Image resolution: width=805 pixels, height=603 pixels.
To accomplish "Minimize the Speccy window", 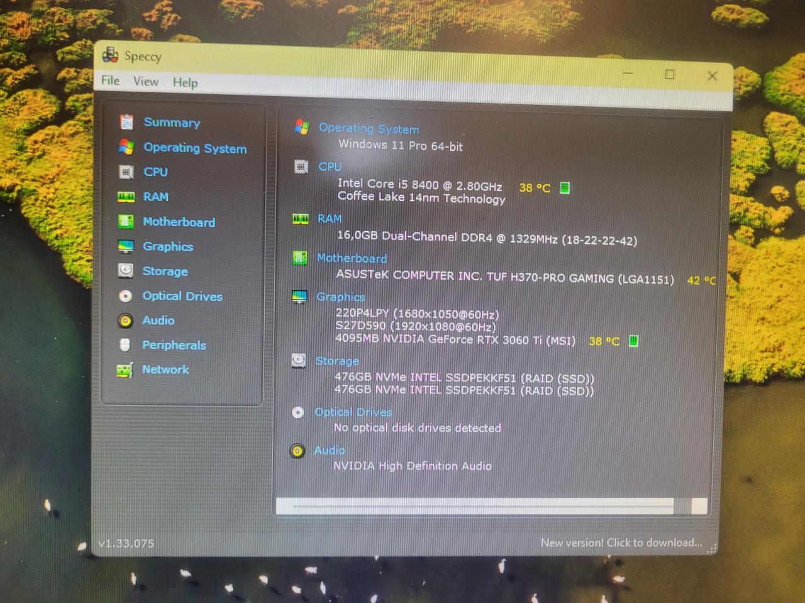I will 628,73.
